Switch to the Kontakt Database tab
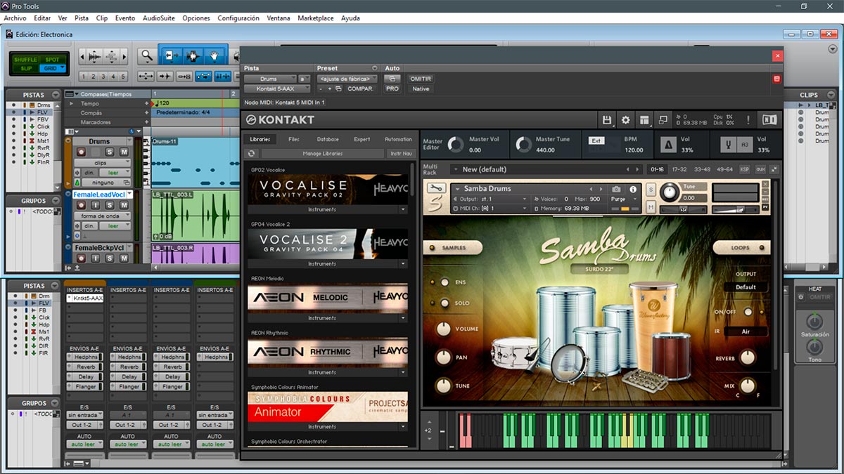Screen dimensions: 844x474 [328, 139]
